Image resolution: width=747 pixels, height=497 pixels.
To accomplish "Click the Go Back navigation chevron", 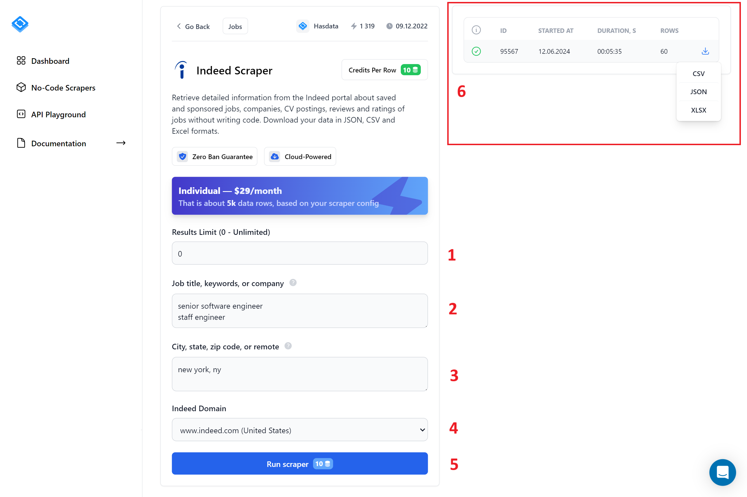I will (178, 26).
